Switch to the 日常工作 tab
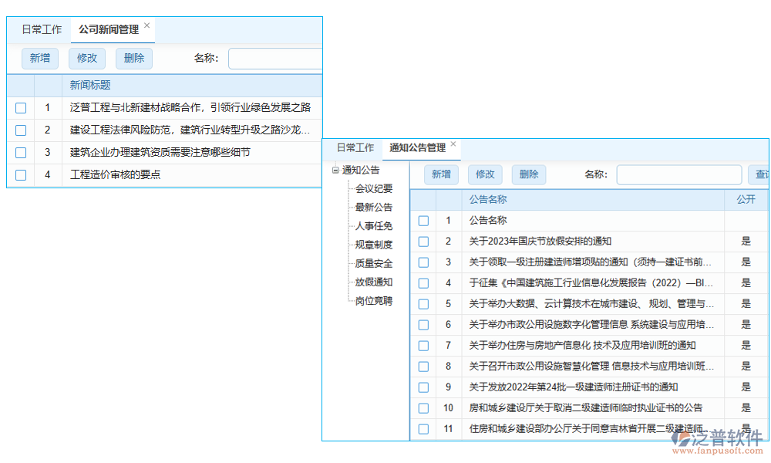This screenshot has height=463, width=771. pyautogui.click(x=42, y=29)
